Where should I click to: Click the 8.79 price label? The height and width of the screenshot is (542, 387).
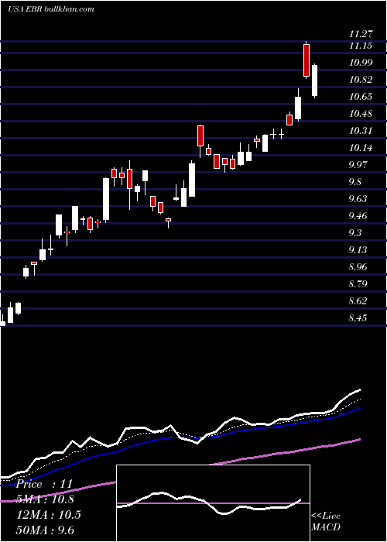(x=358, y=284)
